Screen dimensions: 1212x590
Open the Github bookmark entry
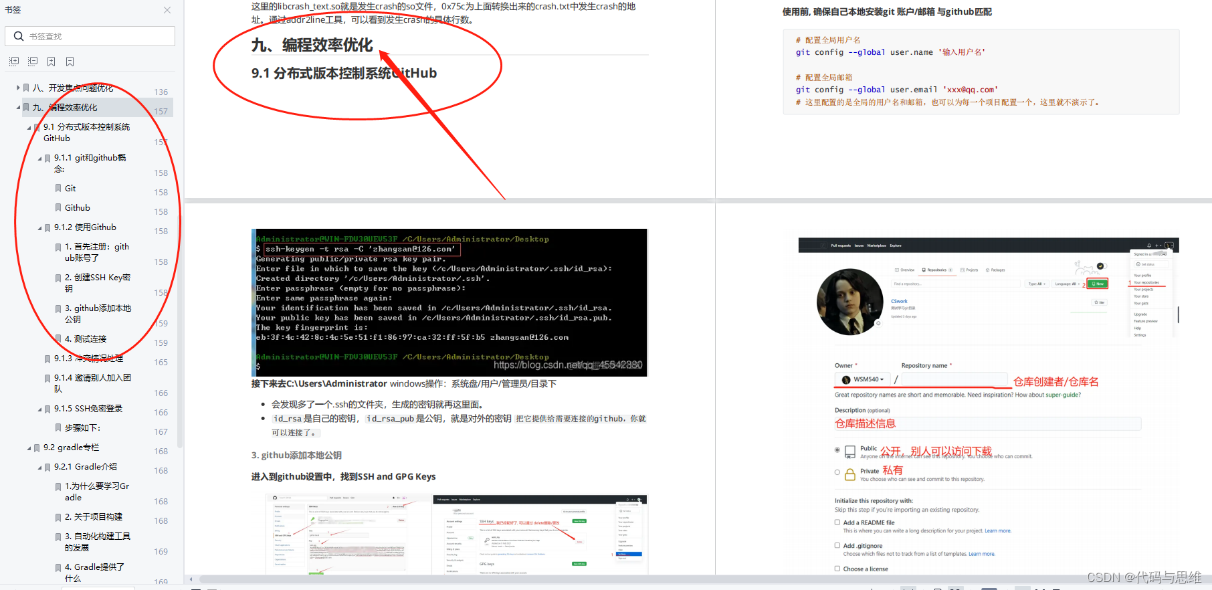coord(78,207)
